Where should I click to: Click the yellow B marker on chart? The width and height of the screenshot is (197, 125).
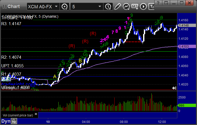[x=80, y=61]
